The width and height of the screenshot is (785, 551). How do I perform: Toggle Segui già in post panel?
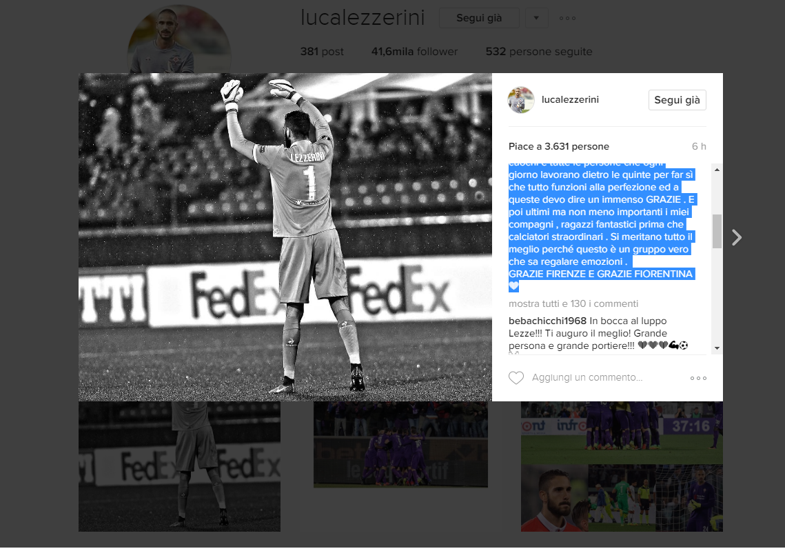click(677, 100)
